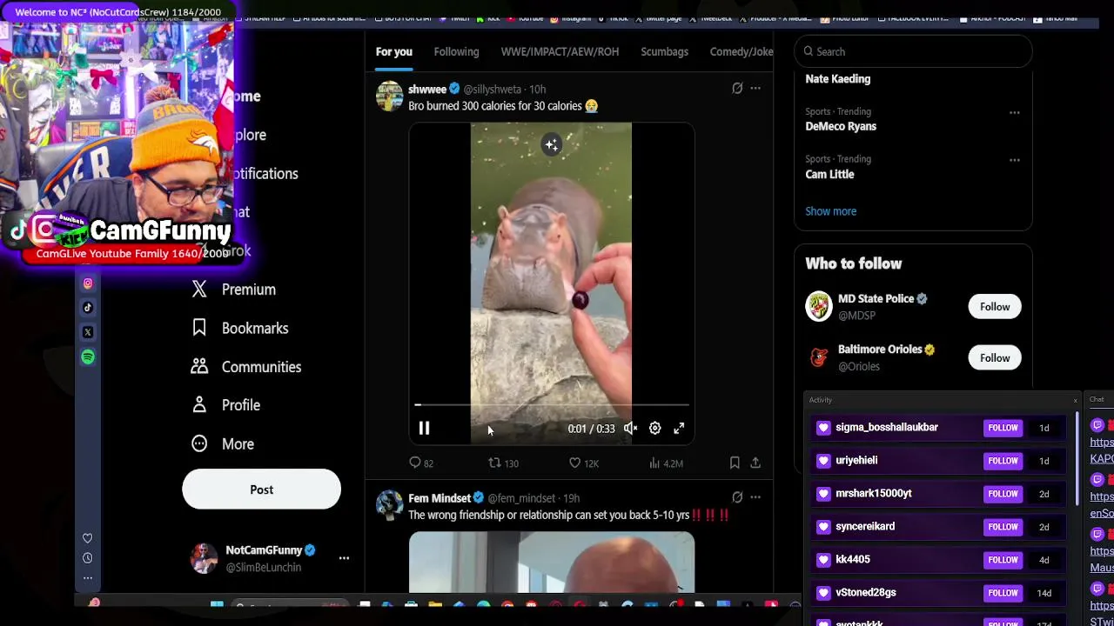Share shwwee's post
Screen dimensions: 1114x626
(x=755, y=463)
